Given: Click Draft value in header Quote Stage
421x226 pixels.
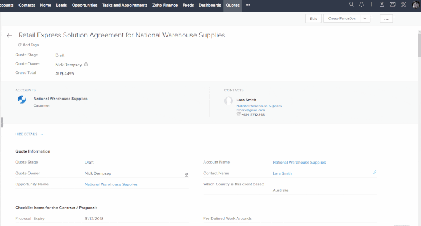Looking at the screenshot, I should [60, 55].
